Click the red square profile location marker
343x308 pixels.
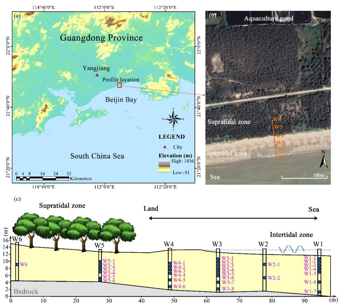pyautogui.click(x=119, y=85)
